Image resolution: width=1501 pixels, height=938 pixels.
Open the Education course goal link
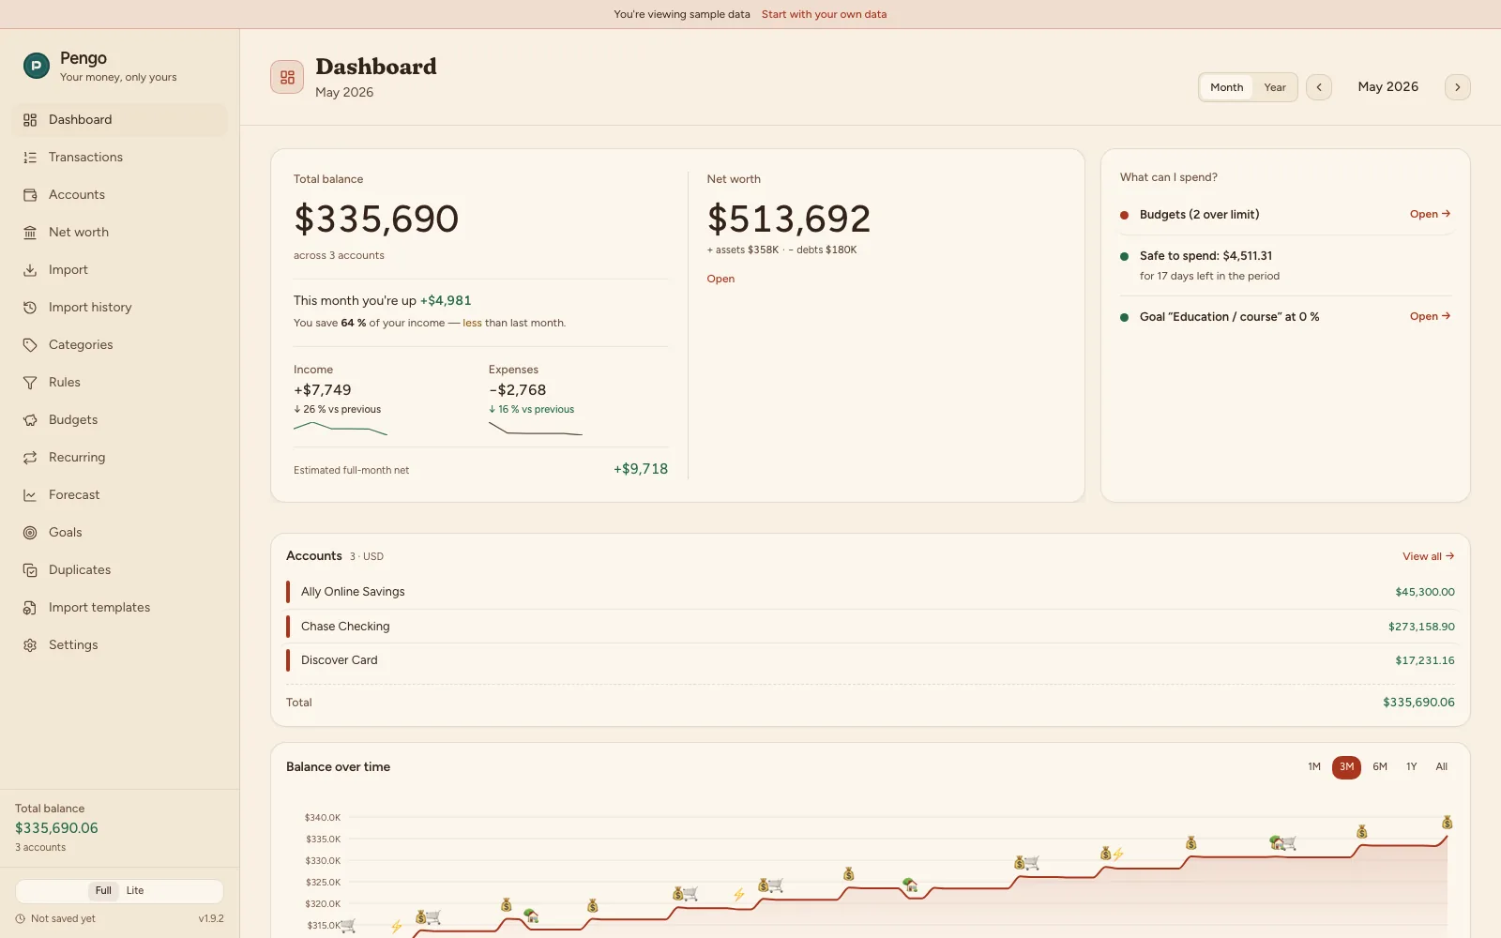[1430, 316]
